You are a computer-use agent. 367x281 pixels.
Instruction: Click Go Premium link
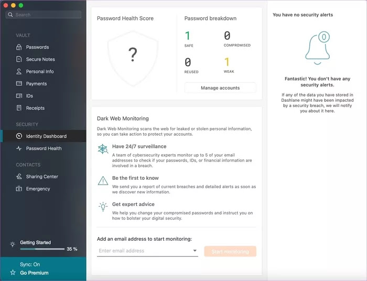pos(34,273)
